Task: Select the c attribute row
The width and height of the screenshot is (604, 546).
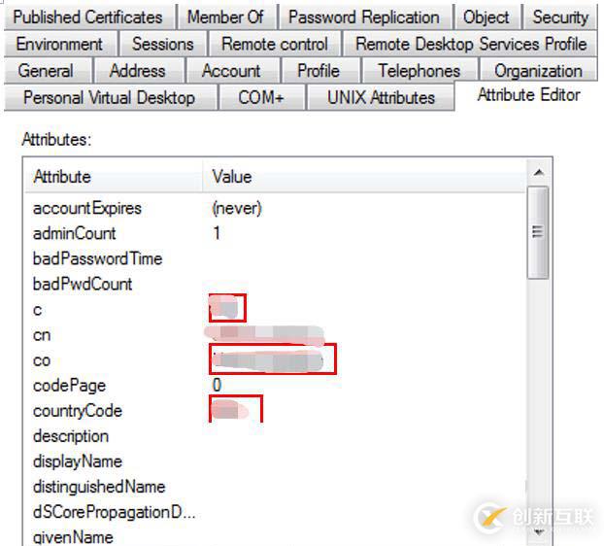Action: pyautogui.click(x=275, y=310)
